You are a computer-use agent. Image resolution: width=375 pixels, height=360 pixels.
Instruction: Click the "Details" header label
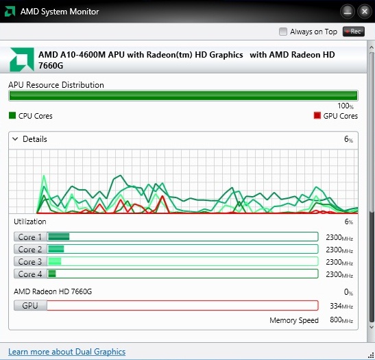(35, 139)
